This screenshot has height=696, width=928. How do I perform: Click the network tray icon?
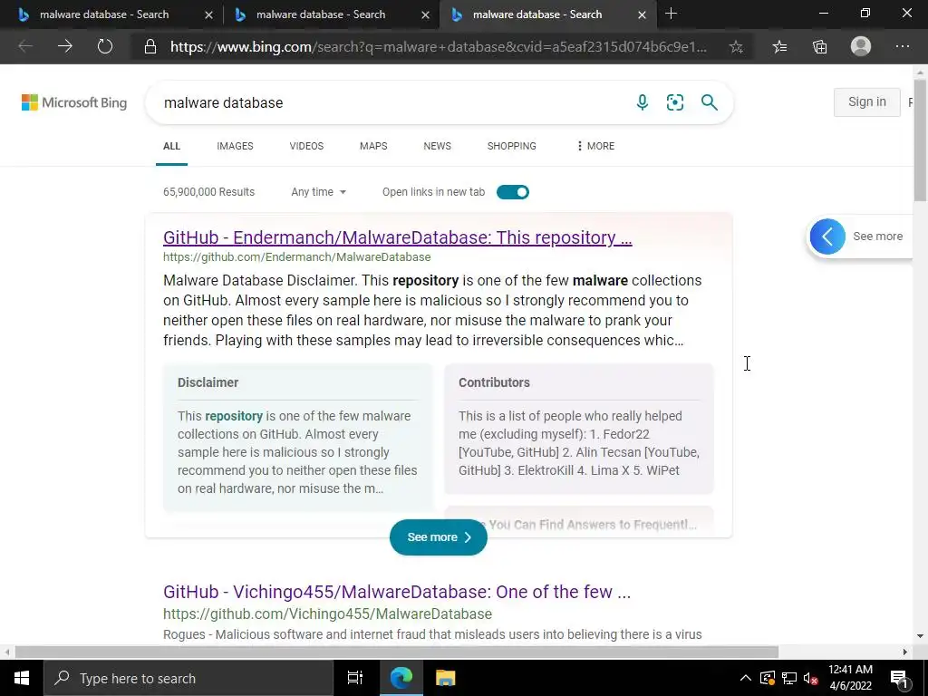[x=789, y=678]
